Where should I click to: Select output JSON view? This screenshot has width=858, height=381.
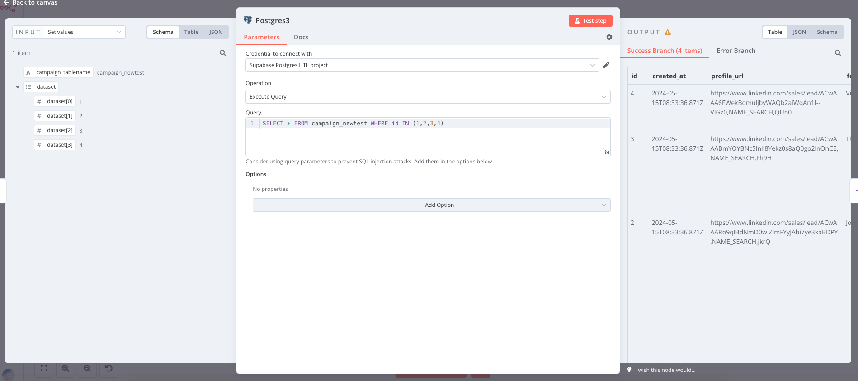pos(799,32)
